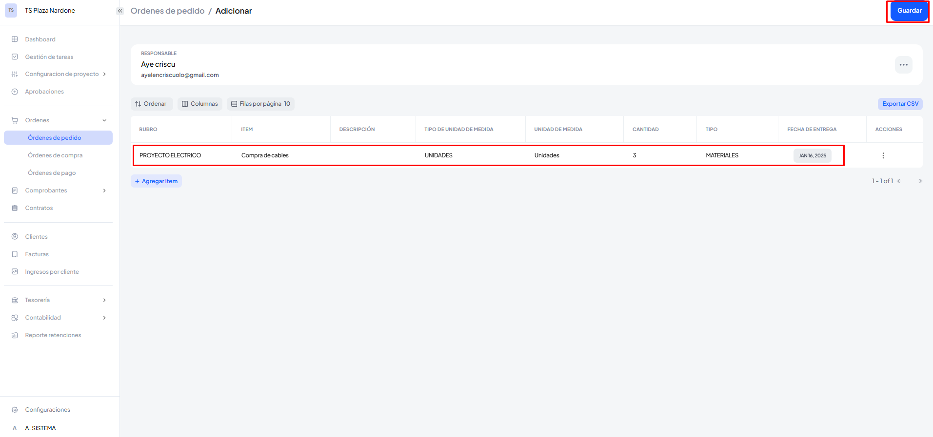Click the Configuraciones gear icon
The image size is (933, 437).
coord(15,410)
